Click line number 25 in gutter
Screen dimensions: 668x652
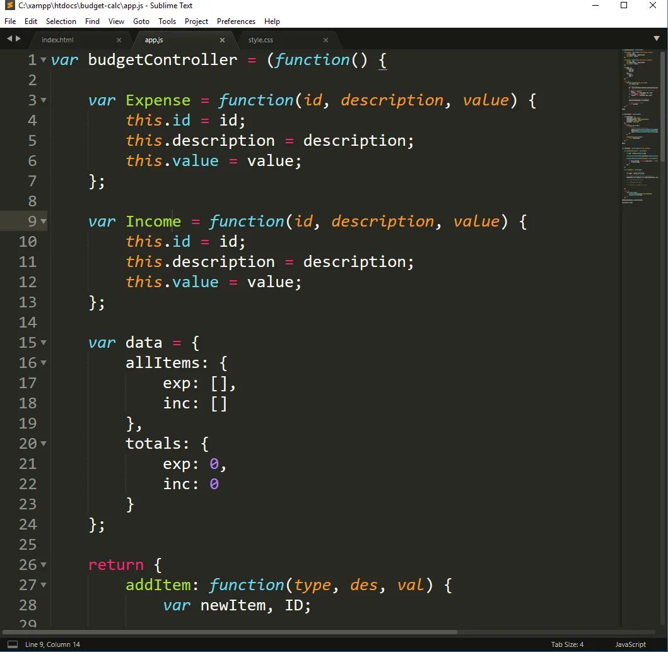coord(28,545)
